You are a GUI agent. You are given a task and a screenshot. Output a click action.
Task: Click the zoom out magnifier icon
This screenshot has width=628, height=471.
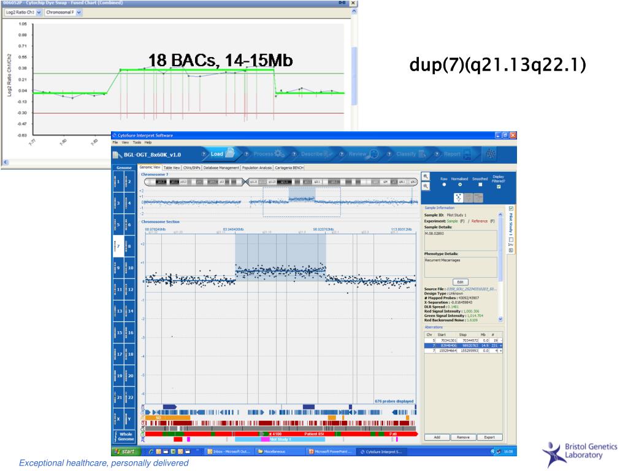(426, 187)
